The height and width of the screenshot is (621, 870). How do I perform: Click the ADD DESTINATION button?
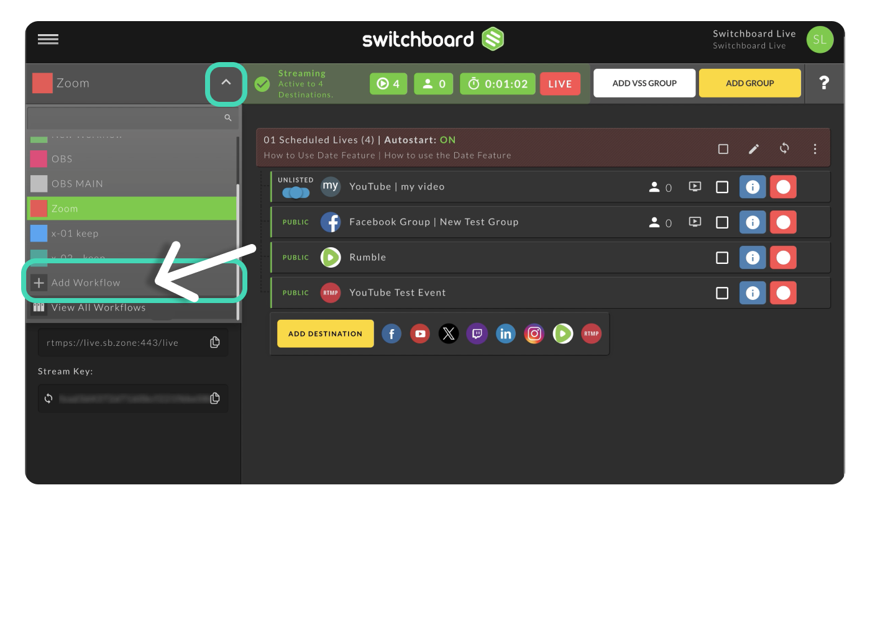[326, 333]
